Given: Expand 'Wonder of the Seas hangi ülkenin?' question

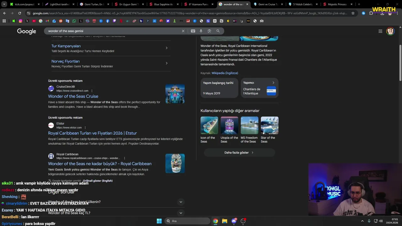Looking at the screenshot, I should [x=181, y=202].
